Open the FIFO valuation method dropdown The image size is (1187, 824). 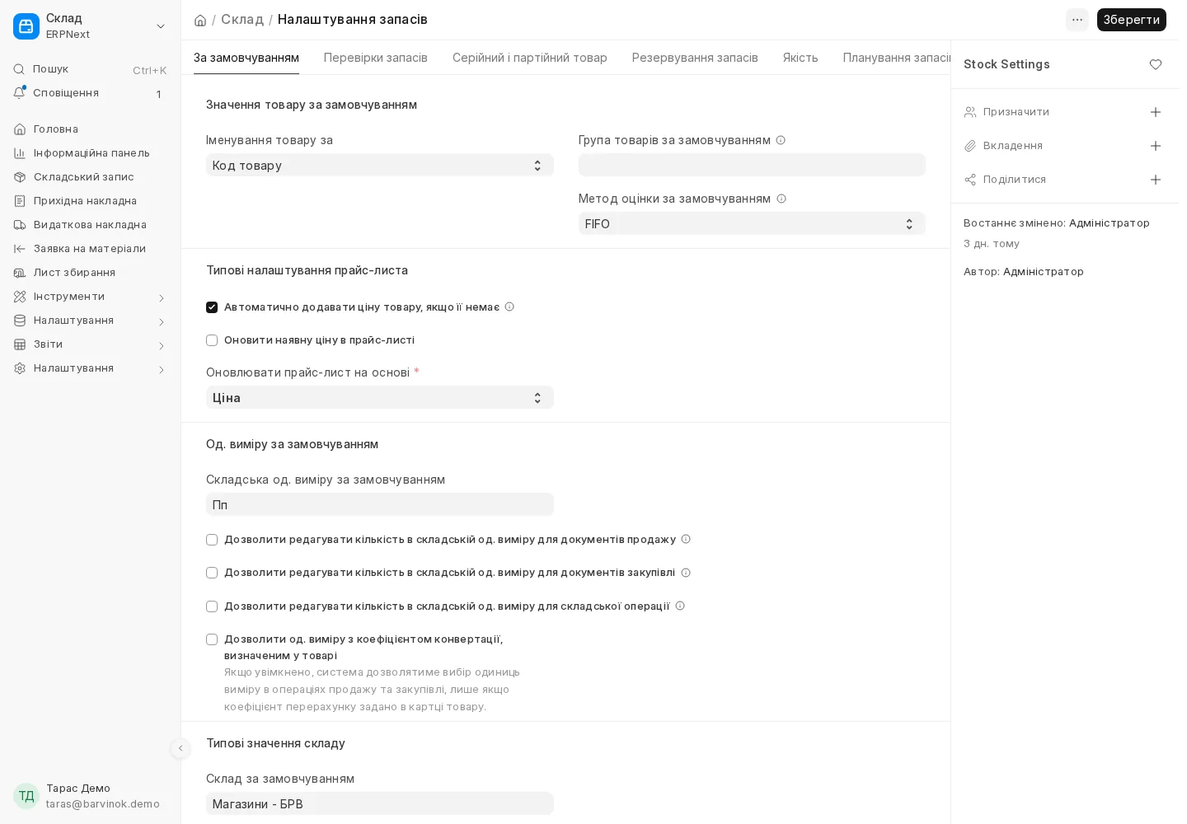click(752, 224)
